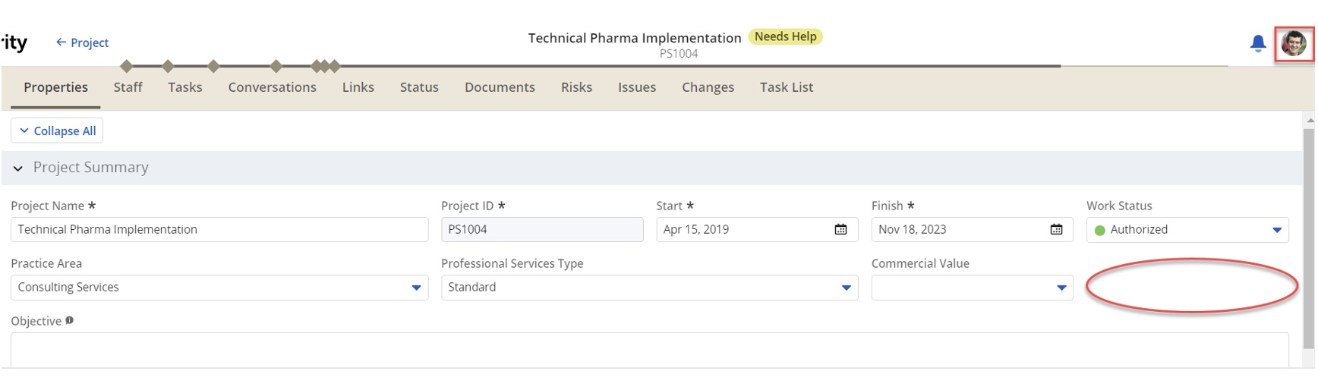The image size is (1318, 387).
Task: Open the Task List tab
Action: (x=786, y=87)
